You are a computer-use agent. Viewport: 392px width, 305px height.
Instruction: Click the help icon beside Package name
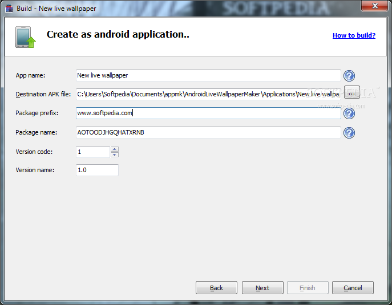pos(349,133)
